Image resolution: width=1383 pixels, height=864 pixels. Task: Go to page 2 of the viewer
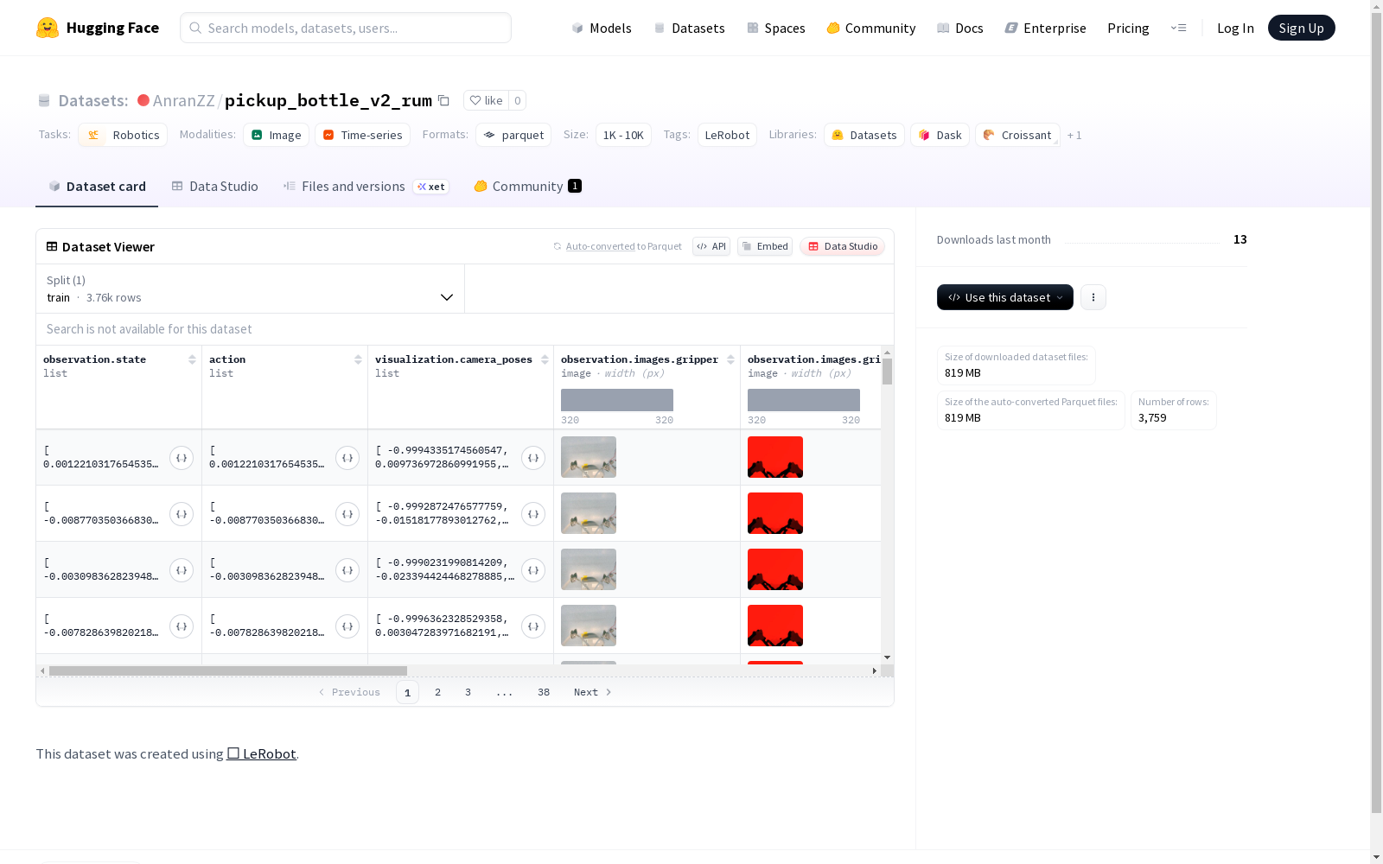[438, 692]
